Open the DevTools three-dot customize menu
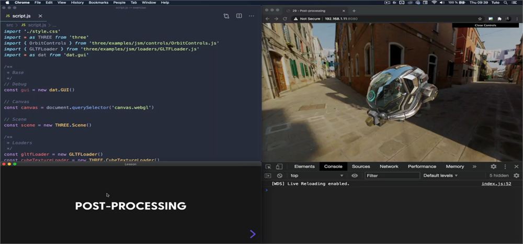 (505, 167)
